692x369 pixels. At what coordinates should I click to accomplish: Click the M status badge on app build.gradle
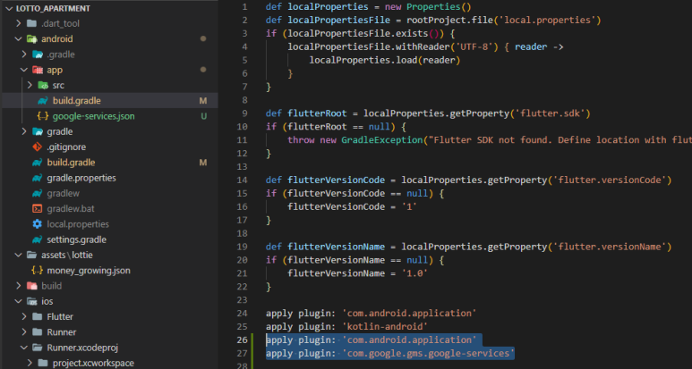click(203, 101)
